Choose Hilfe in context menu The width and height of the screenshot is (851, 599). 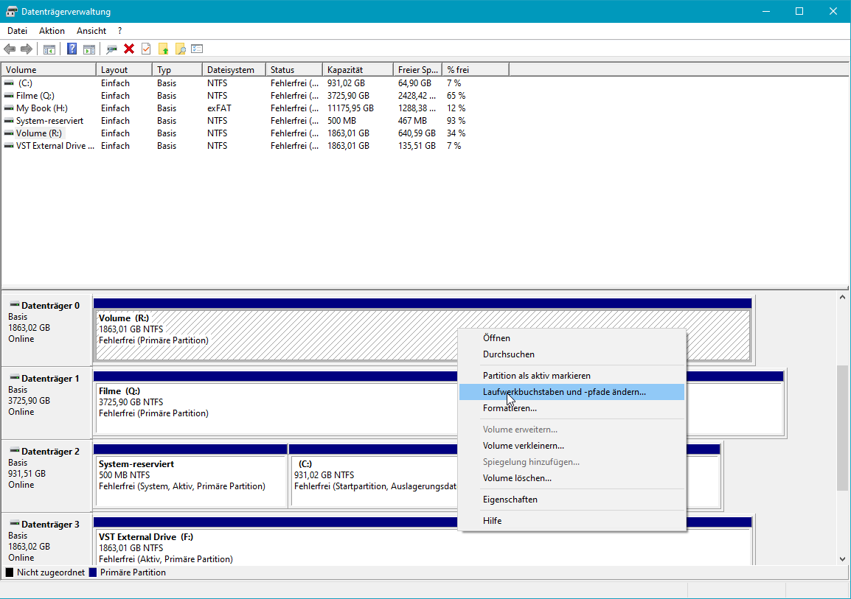pos(572,520)
